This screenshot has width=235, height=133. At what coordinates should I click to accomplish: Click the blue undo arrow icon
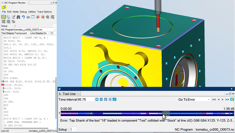(23, 17)
